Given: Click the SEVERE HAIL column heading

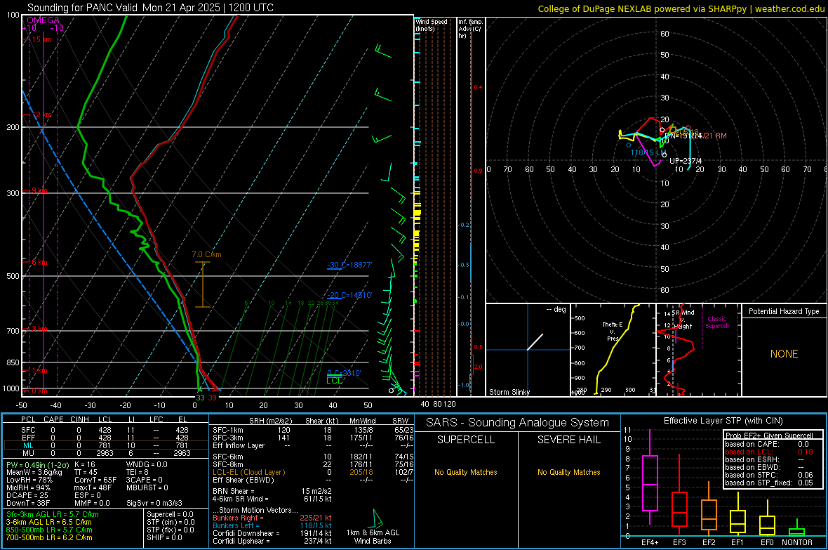Looking at the screenshot, I should coord(568,440).
